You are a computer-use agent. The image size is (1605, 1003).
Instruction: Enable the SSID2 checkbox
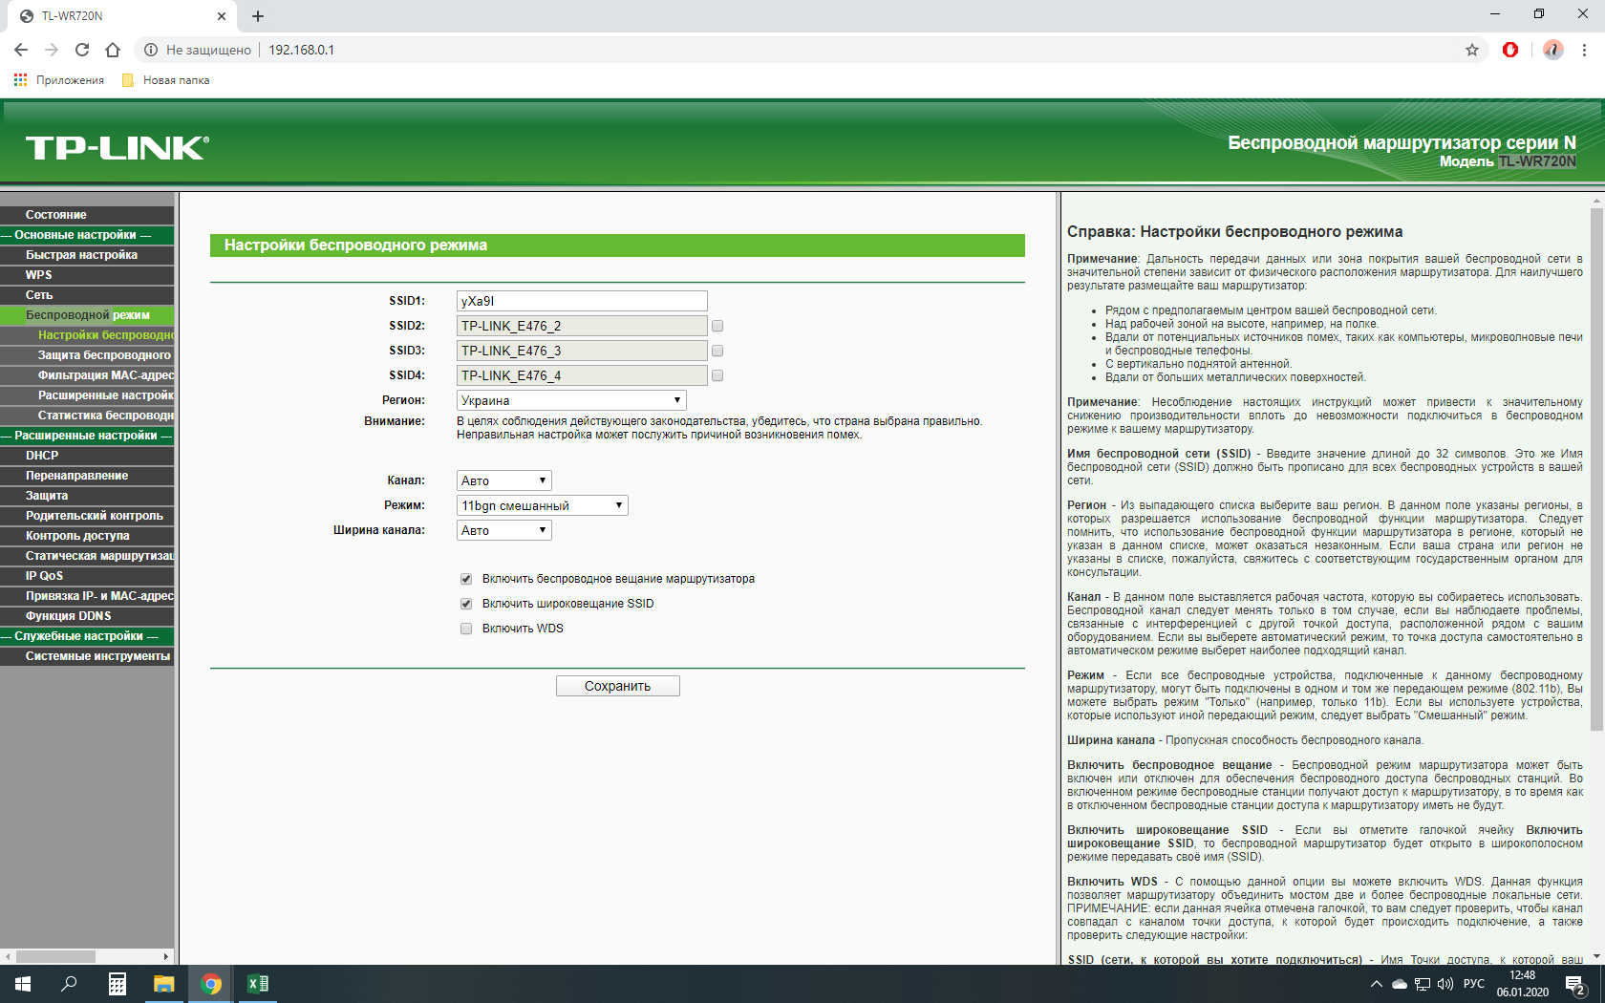tap(717, 326)
